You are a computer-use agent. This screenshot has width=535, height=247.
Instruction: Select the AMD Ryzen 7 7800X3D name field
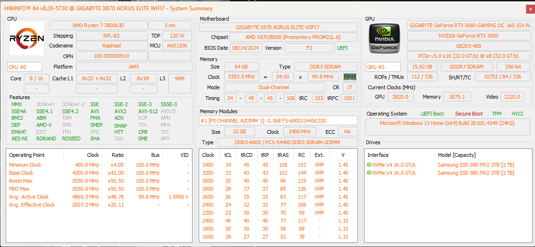[x=98, y=25]
